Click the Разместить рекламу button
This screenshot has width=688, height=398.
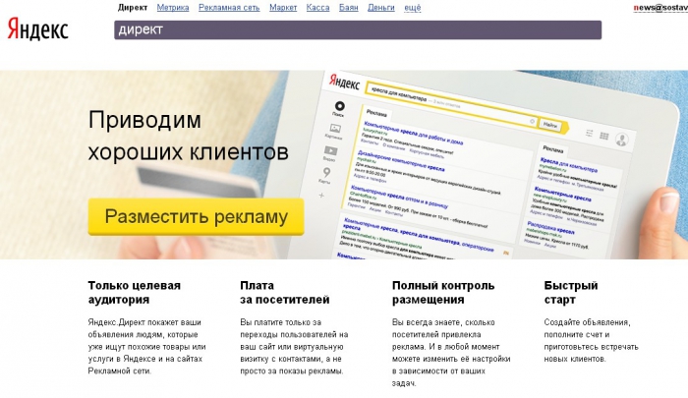click(197, 217)
